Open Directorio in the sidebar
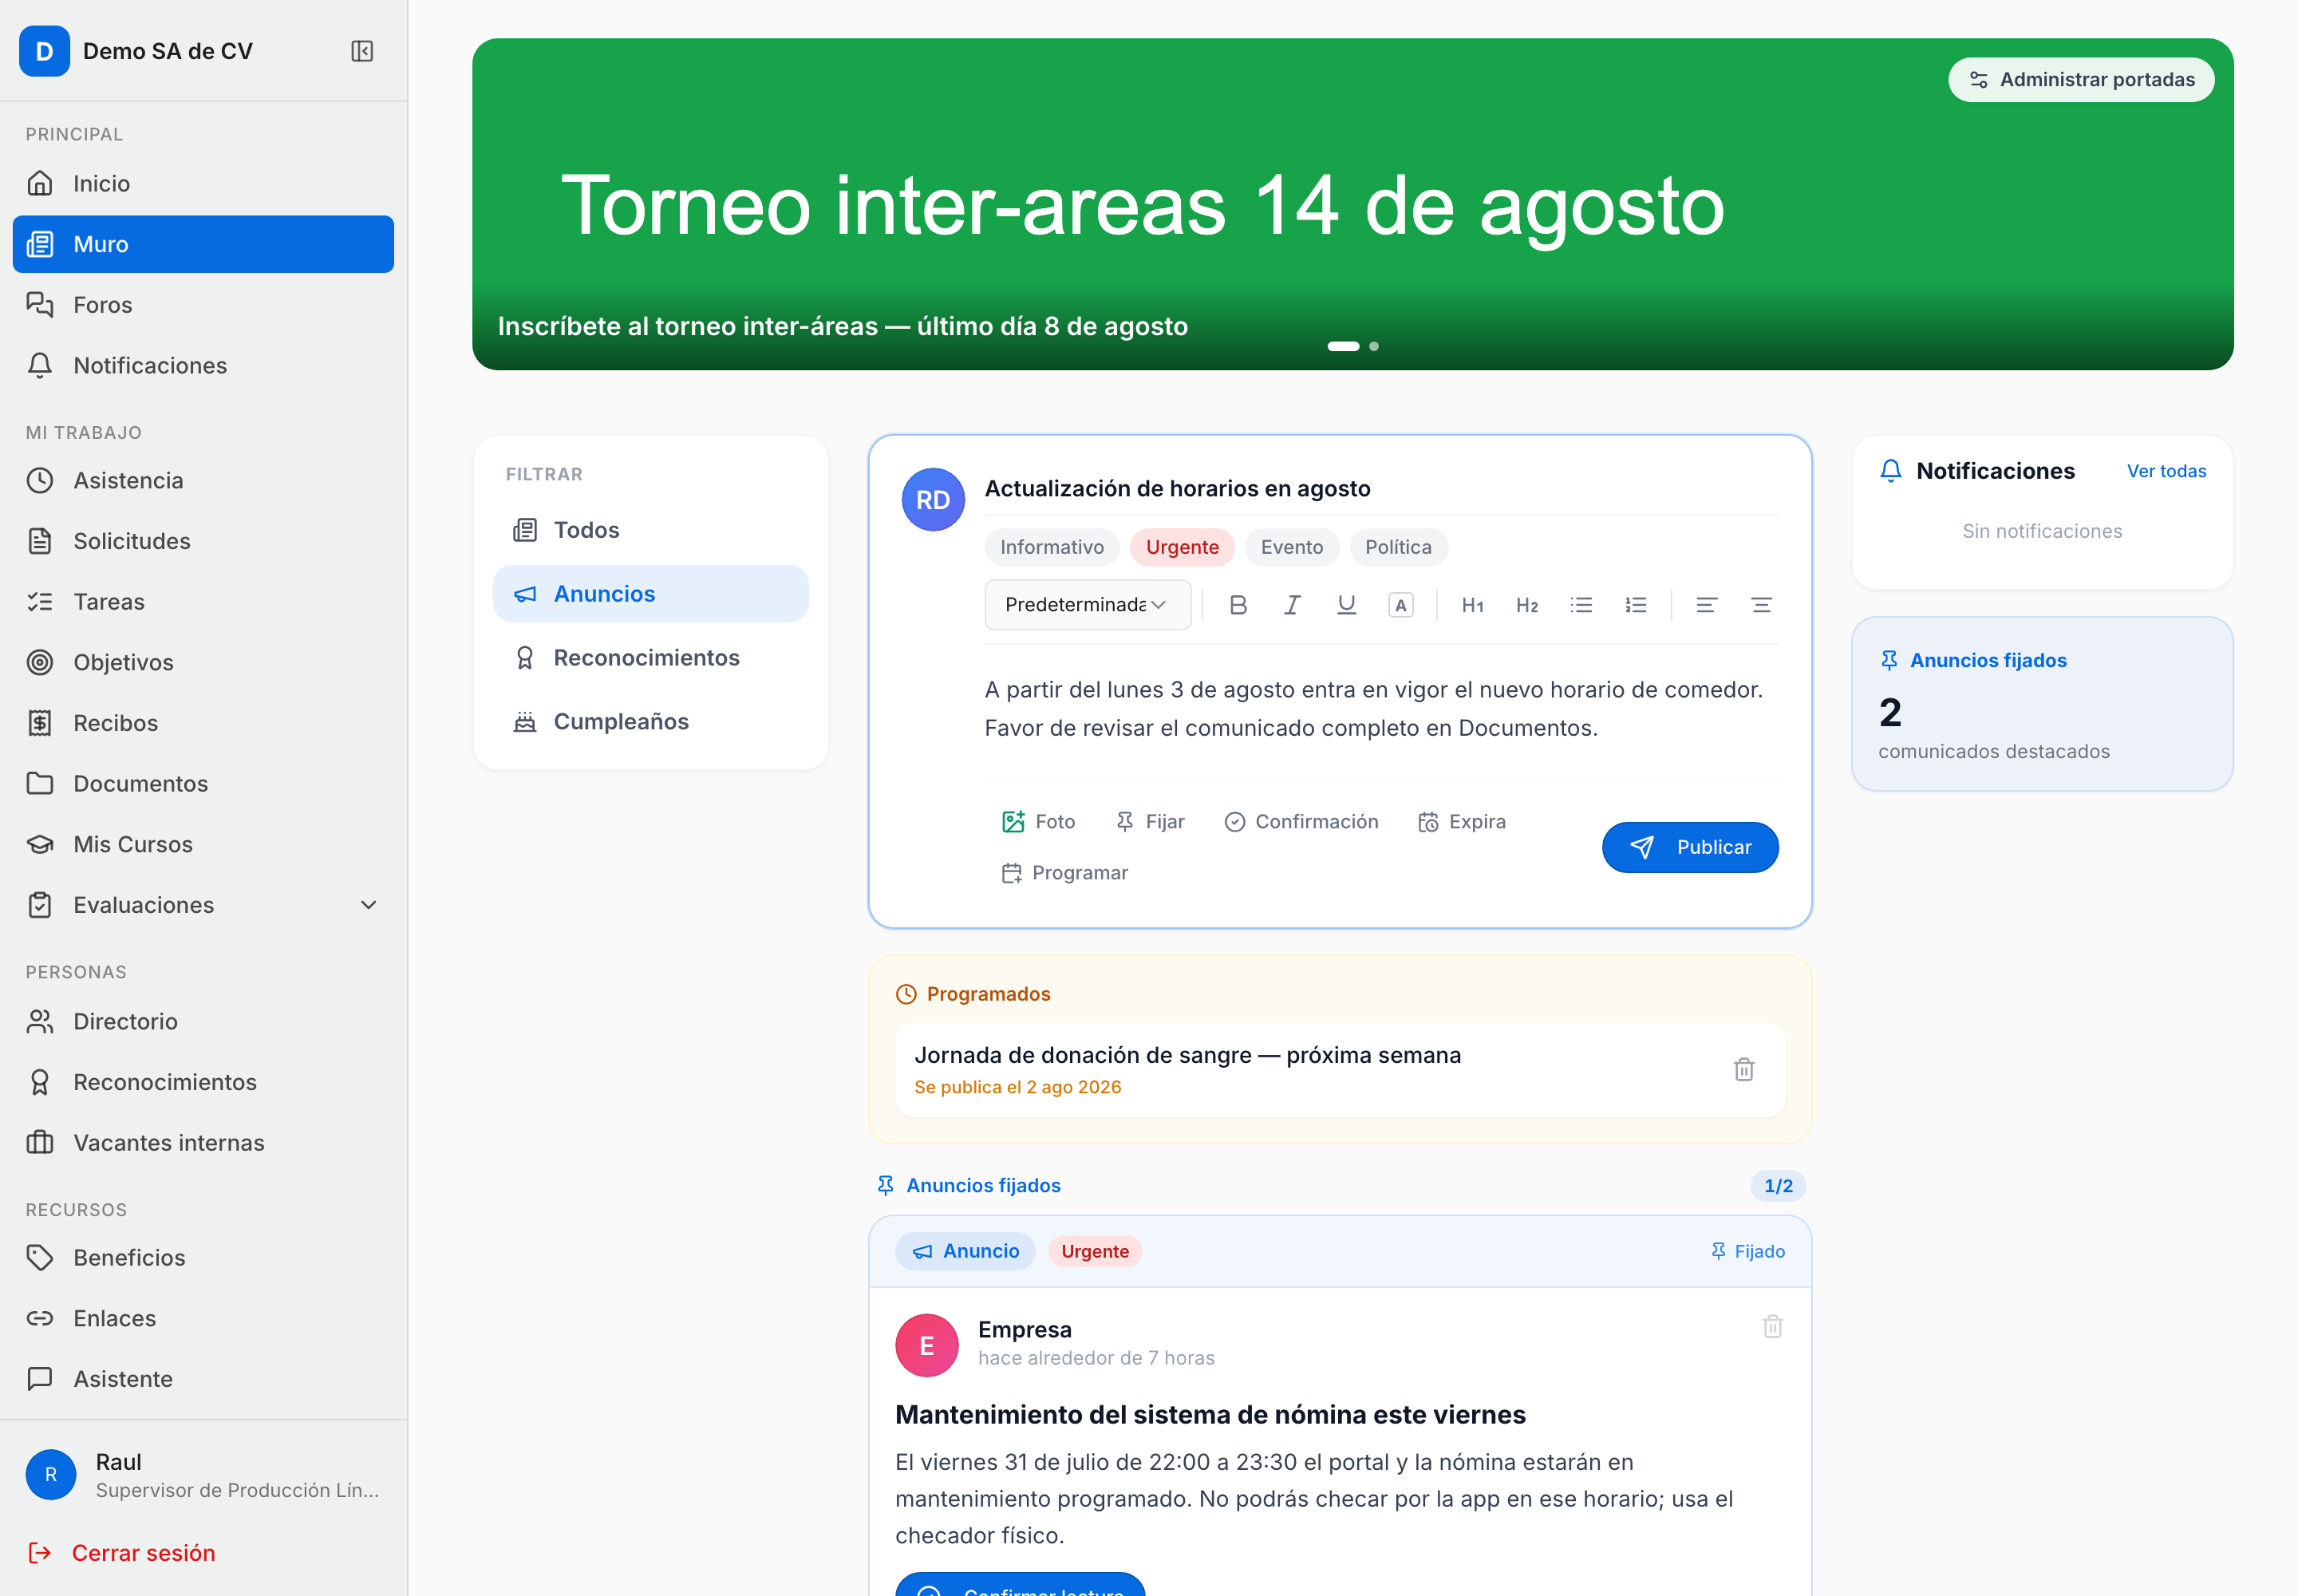This screenshot has width=2298, height=1596. point(203,1022)
